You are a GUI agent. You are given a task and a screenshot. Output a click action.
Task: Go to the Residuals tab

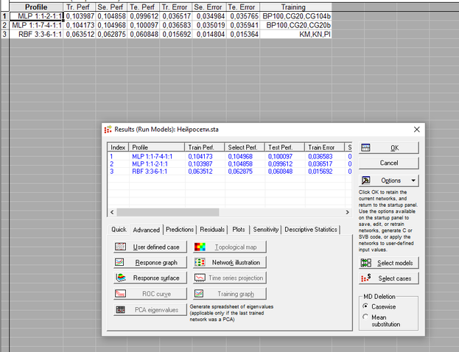click(212, 230)
